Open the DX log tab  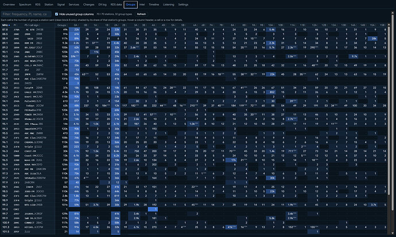[x=102, y=5]
